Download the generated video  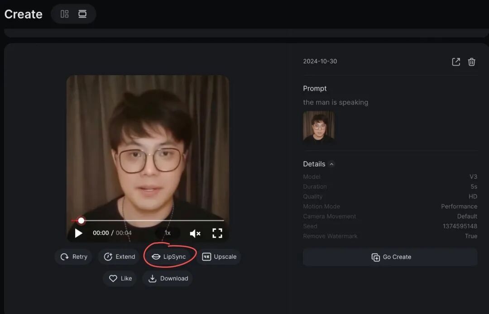tap(168, 279)
